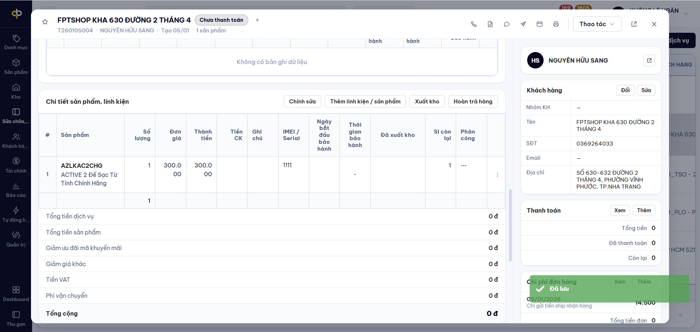
Task: Open NGUYỄN HỮU SANG profile external link
Action: [649, 60]
